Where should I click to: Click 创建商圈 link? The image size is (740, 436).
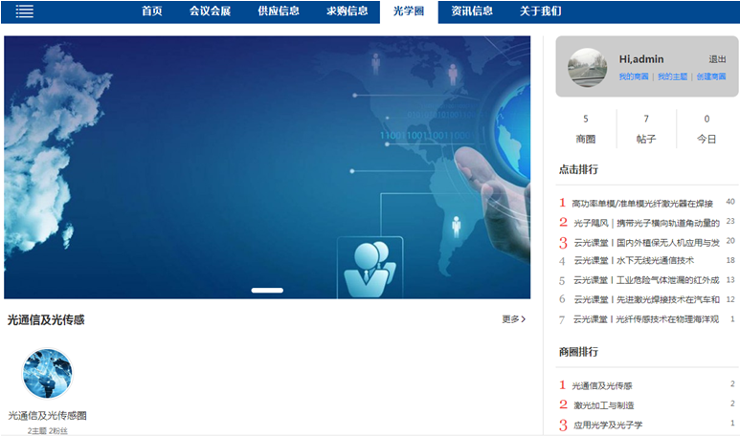[710, 76]
